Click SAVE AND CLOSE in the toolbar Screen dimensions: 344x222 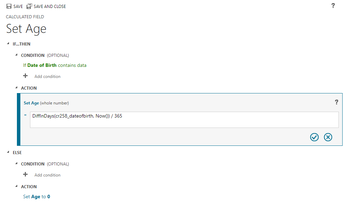pos(50,6)
